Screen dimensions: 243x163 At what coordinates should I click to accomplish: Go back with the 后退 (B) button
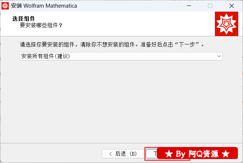pos(123,154)
